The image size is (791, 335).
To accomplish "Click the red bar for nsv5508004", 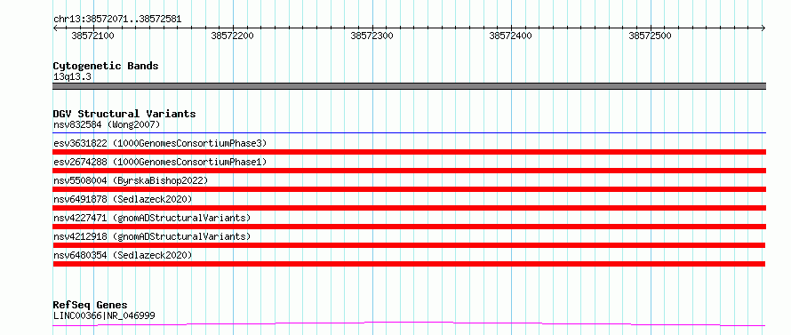I will (410, 189).
